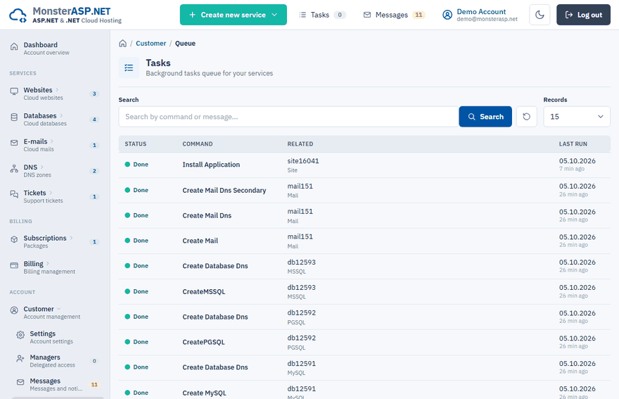Expand E-mails submenu chevron
The height and width of the screenshot is (399, 619).
52,141
